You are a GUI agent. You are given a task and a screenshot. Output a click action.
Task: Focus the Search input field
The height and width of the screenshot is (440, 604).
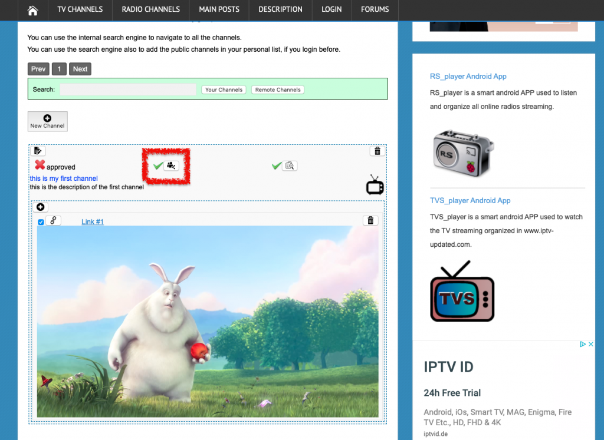tap(128, 89)
